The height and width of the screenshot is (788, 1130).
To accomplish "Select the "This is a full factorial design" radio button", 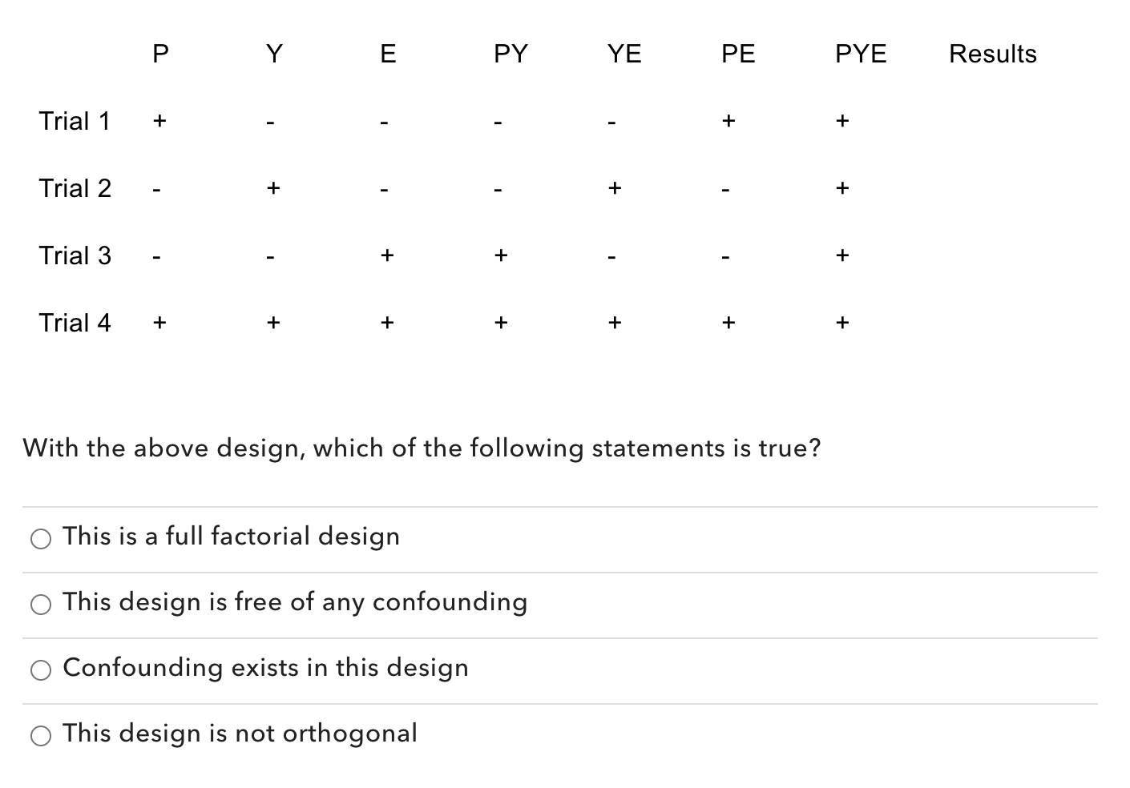I will (41, 539).
